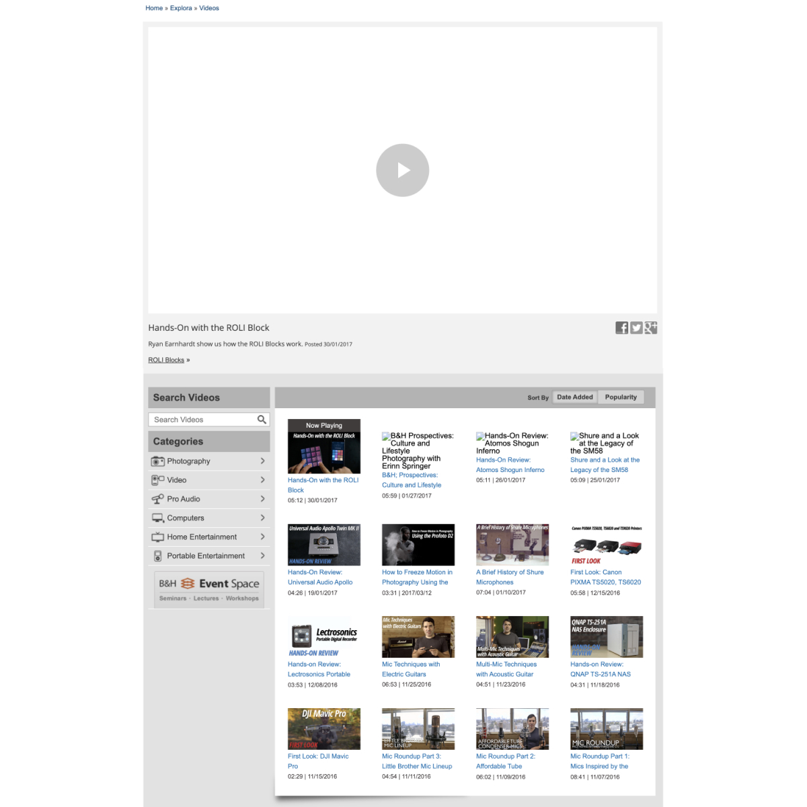Click the Pro Audio microphone icon

[x=158, y=499]
